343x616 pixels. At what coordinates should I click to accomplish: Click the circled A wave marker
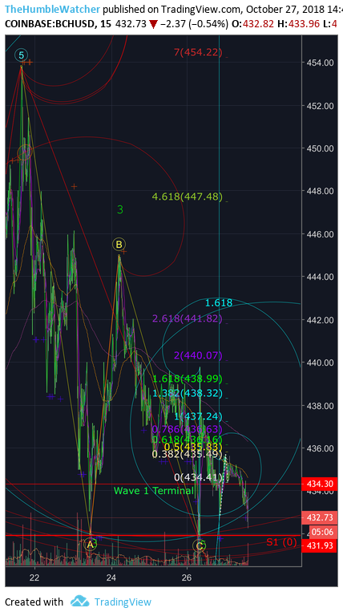(91, 545)
